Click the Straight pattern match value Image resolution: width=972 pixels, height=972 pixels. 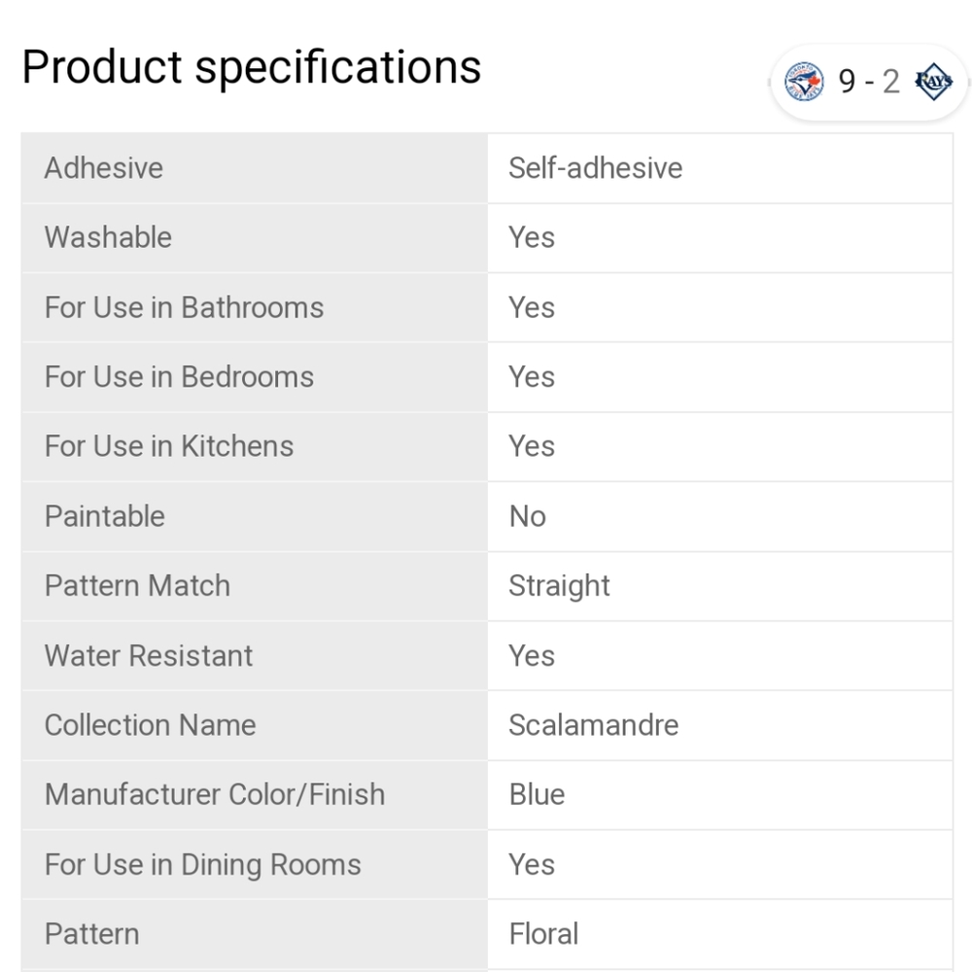[x=559, y=586]
